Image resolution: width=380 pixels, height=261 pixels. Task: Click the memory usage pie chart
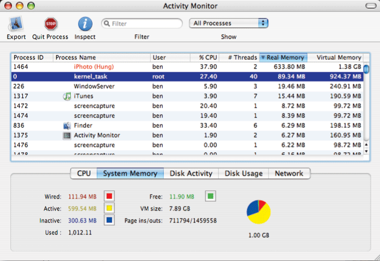[259, 212]
